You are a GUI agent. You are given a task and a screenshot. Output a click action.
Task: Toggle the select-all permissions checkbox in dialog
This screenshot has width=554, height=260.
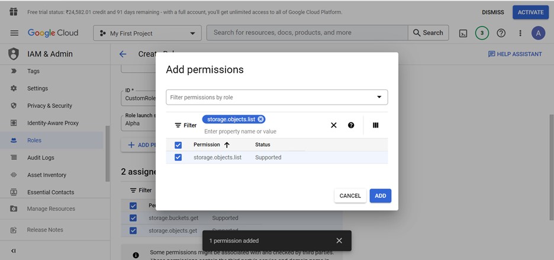pos(178,145)
